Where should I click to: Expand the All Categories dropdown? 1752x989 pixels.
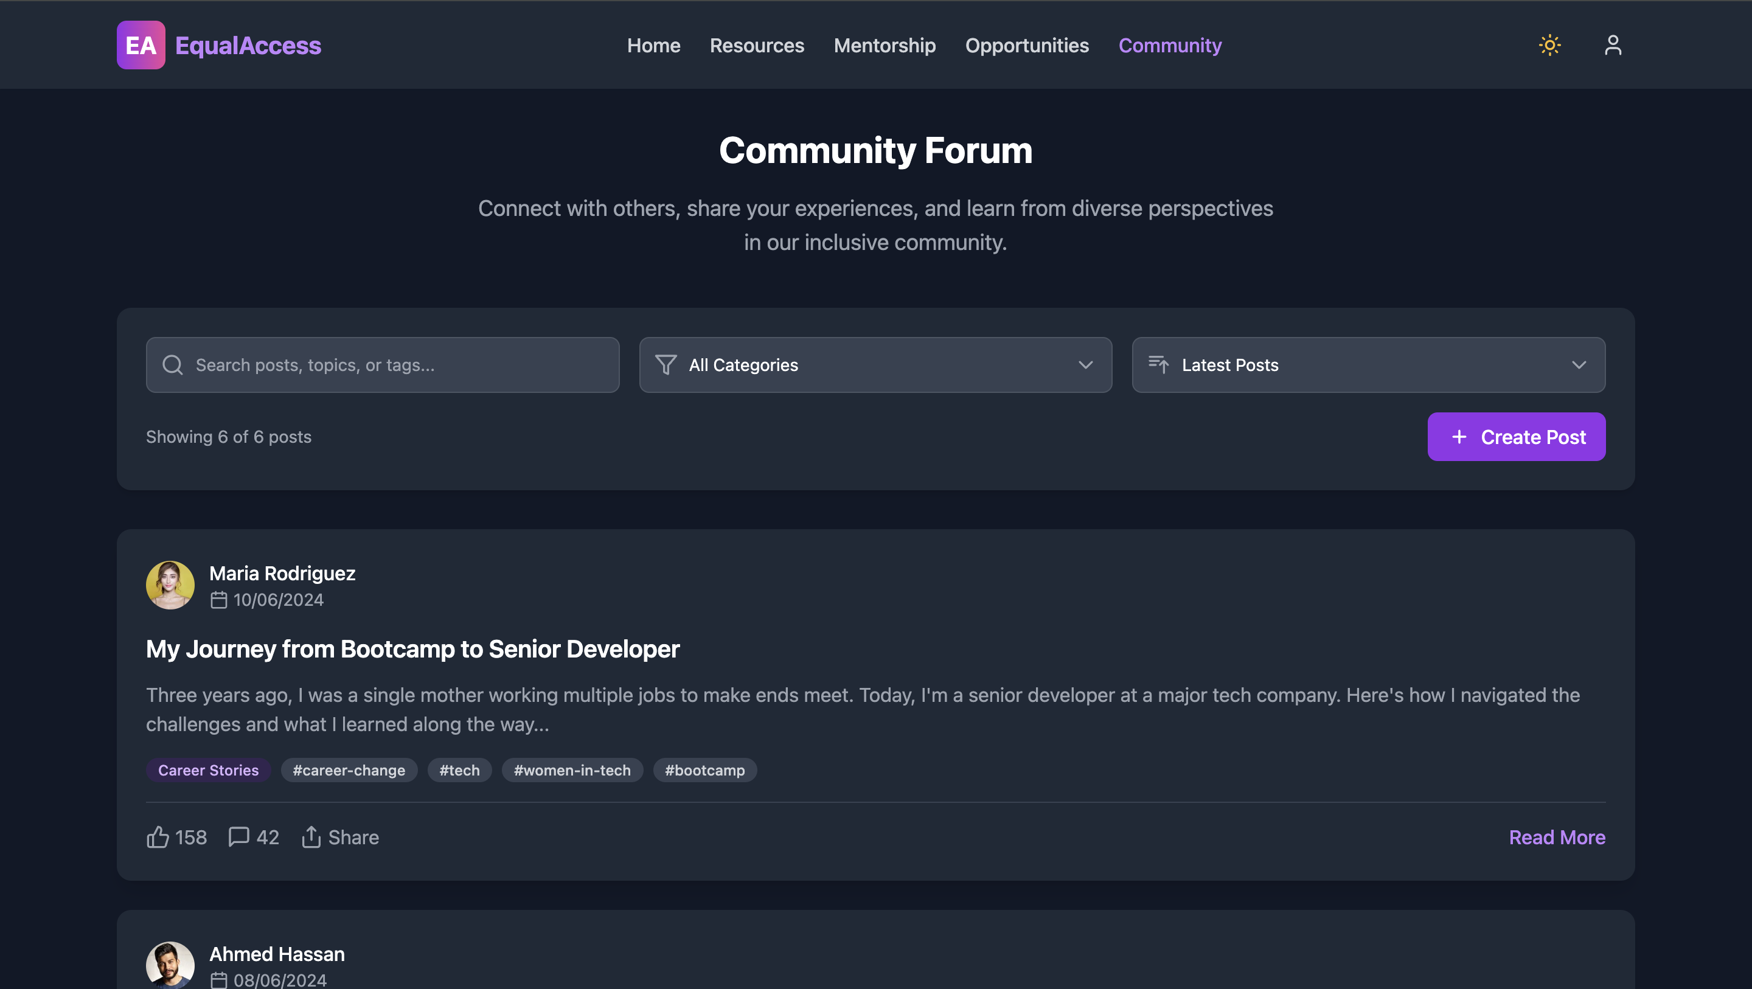click(x=875, y=366)
